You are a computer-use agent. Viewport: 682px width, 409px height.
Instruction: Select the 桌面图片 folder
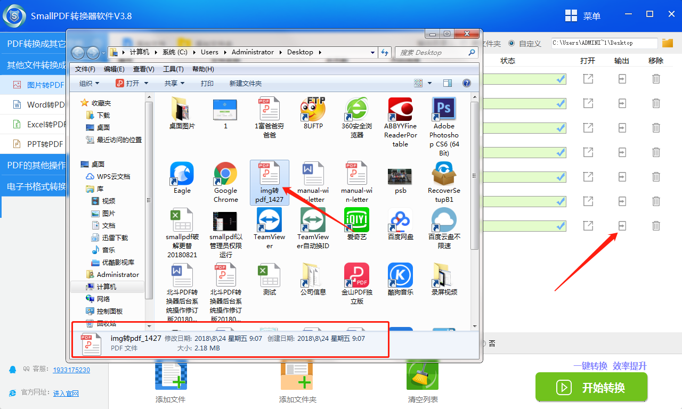pos(182,114)
